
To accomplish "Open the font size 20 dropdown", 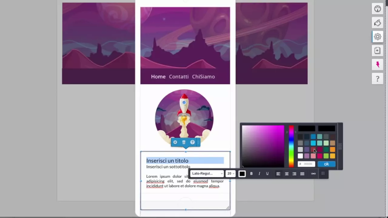I will click(230, 173).
